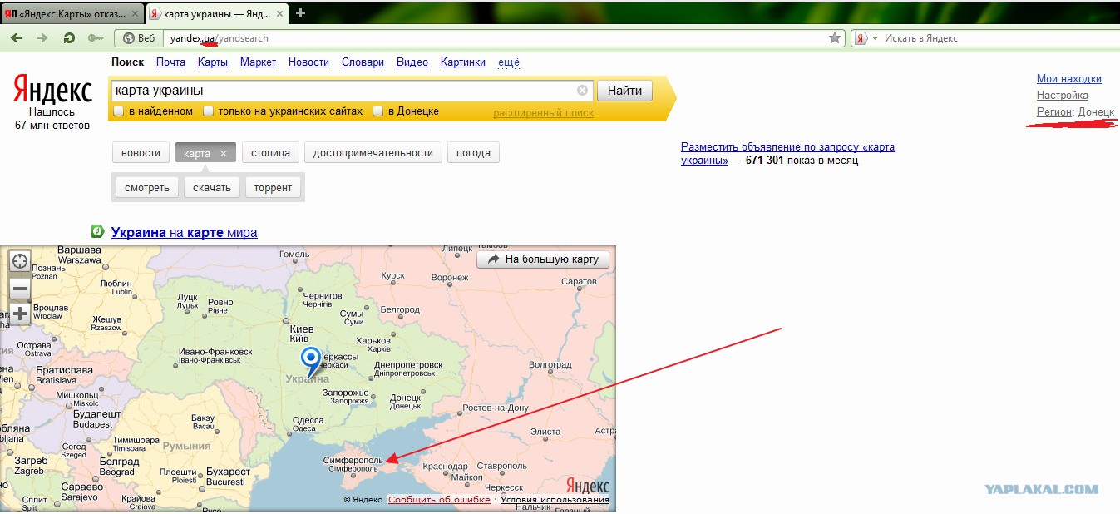The height and width of the screenshot is (514, 1120).
Task: Open the password key icon in the toolbar
Action: point(96,38)
